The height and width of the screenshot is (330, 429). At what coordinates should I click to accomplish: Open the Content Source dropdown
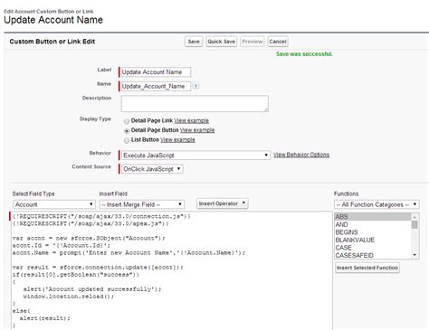[152, 169]
